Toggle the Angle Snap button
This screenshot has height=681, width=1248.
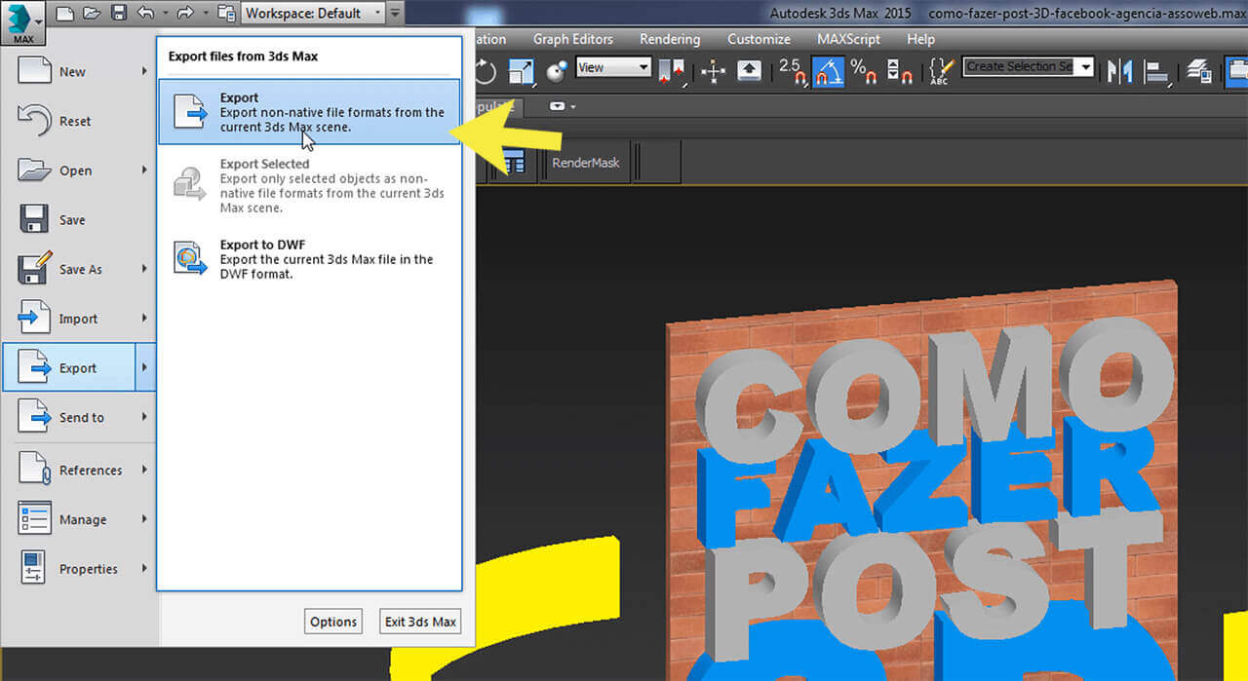828,71
